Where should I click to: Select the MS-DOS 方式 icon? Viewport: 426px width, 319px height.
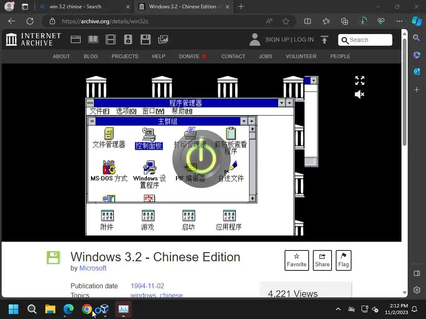109,171
